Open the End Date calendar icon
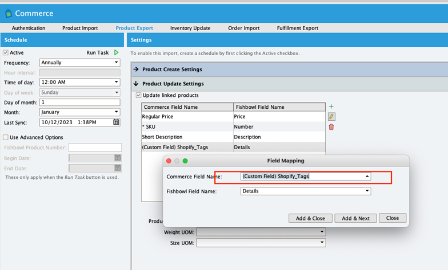The image size is (448, 270). [118, 168]
